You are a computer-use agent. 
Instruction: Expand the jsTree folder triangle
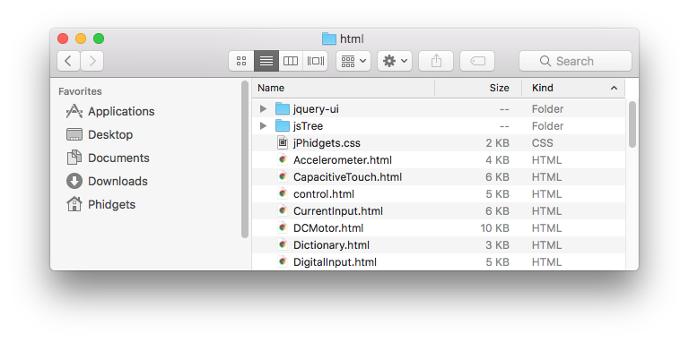click(x=263, y=126)
